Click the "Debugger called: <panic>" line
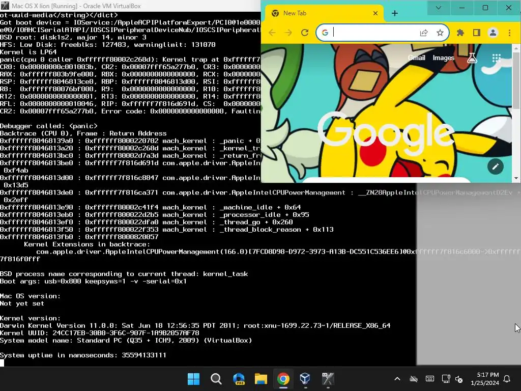This screenshot has width=521, height=391. tap(49, 126)
